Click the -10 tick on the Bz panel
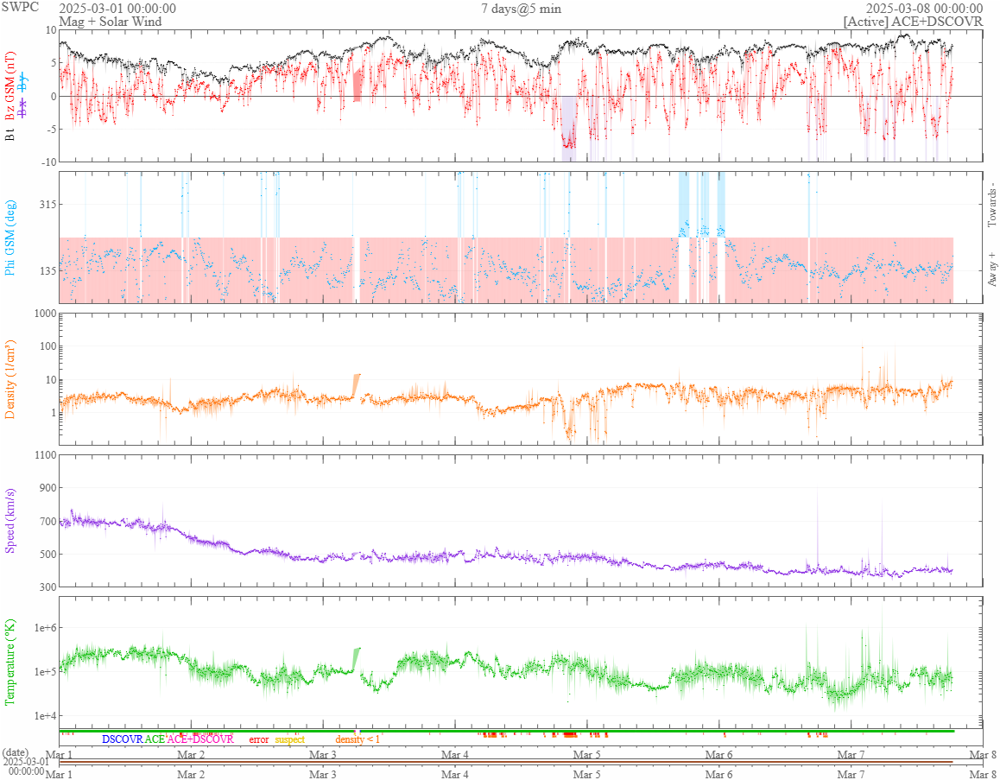 [x=49, y=162]
